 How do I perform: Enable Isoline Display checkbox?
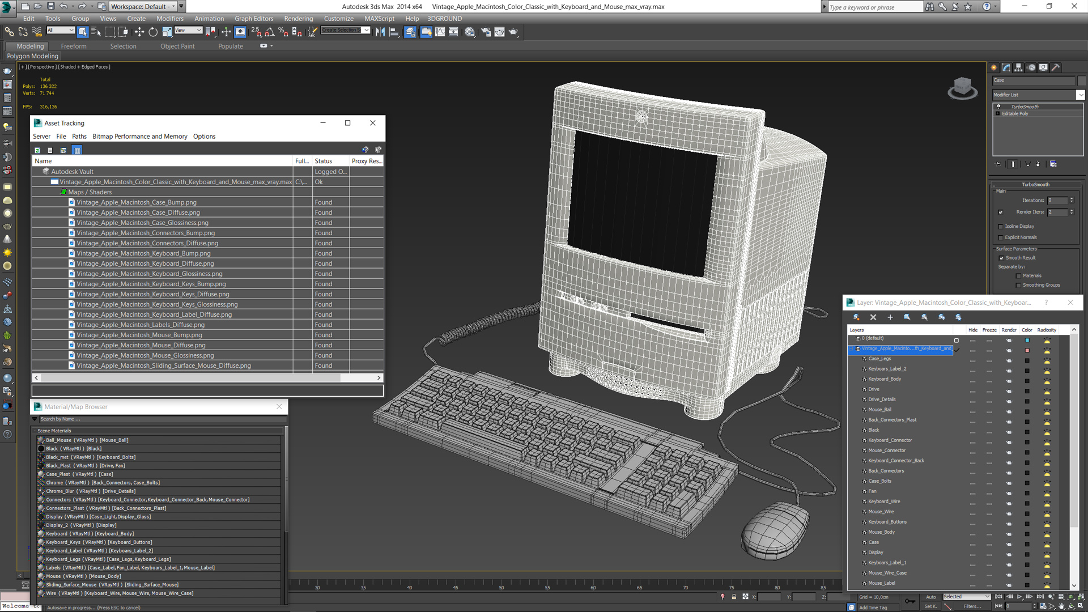1001,226
